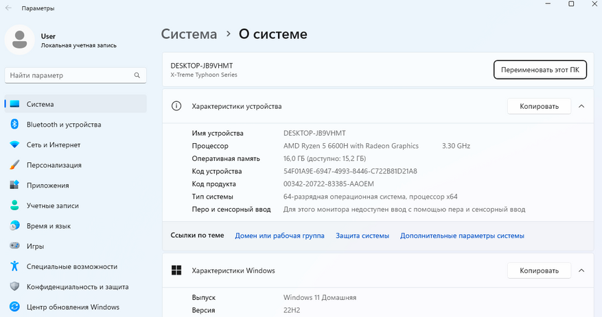The width and height of the screenshot is (602, 317).
Task: Click the Privacy shield icon
Action: click(14, 286)
